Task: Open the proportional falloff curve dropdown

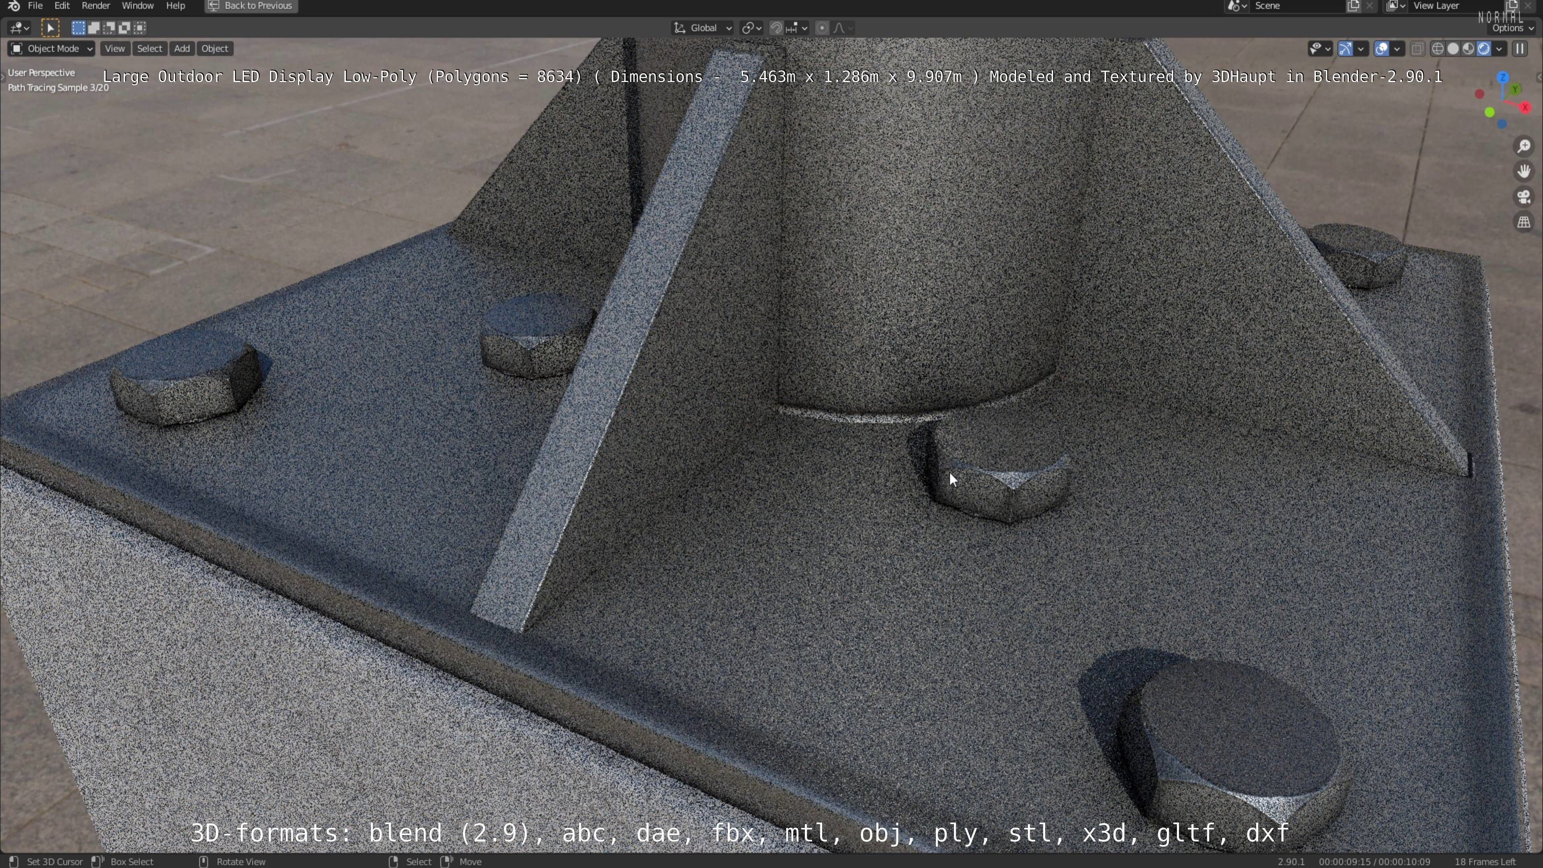Action: (843, 28)
